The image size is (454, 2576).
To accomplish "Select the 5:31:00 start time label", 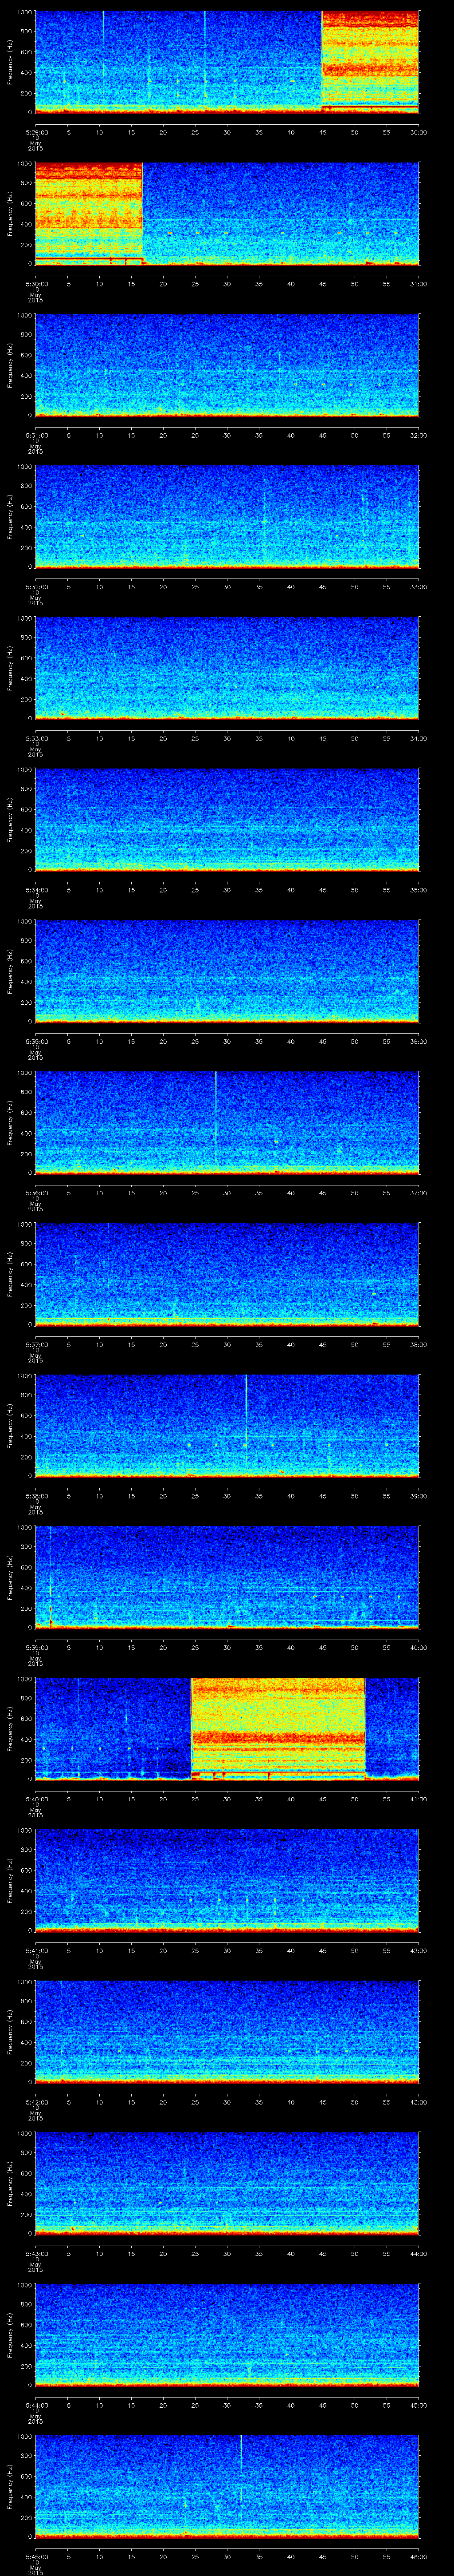I will (x=36, y=435).
